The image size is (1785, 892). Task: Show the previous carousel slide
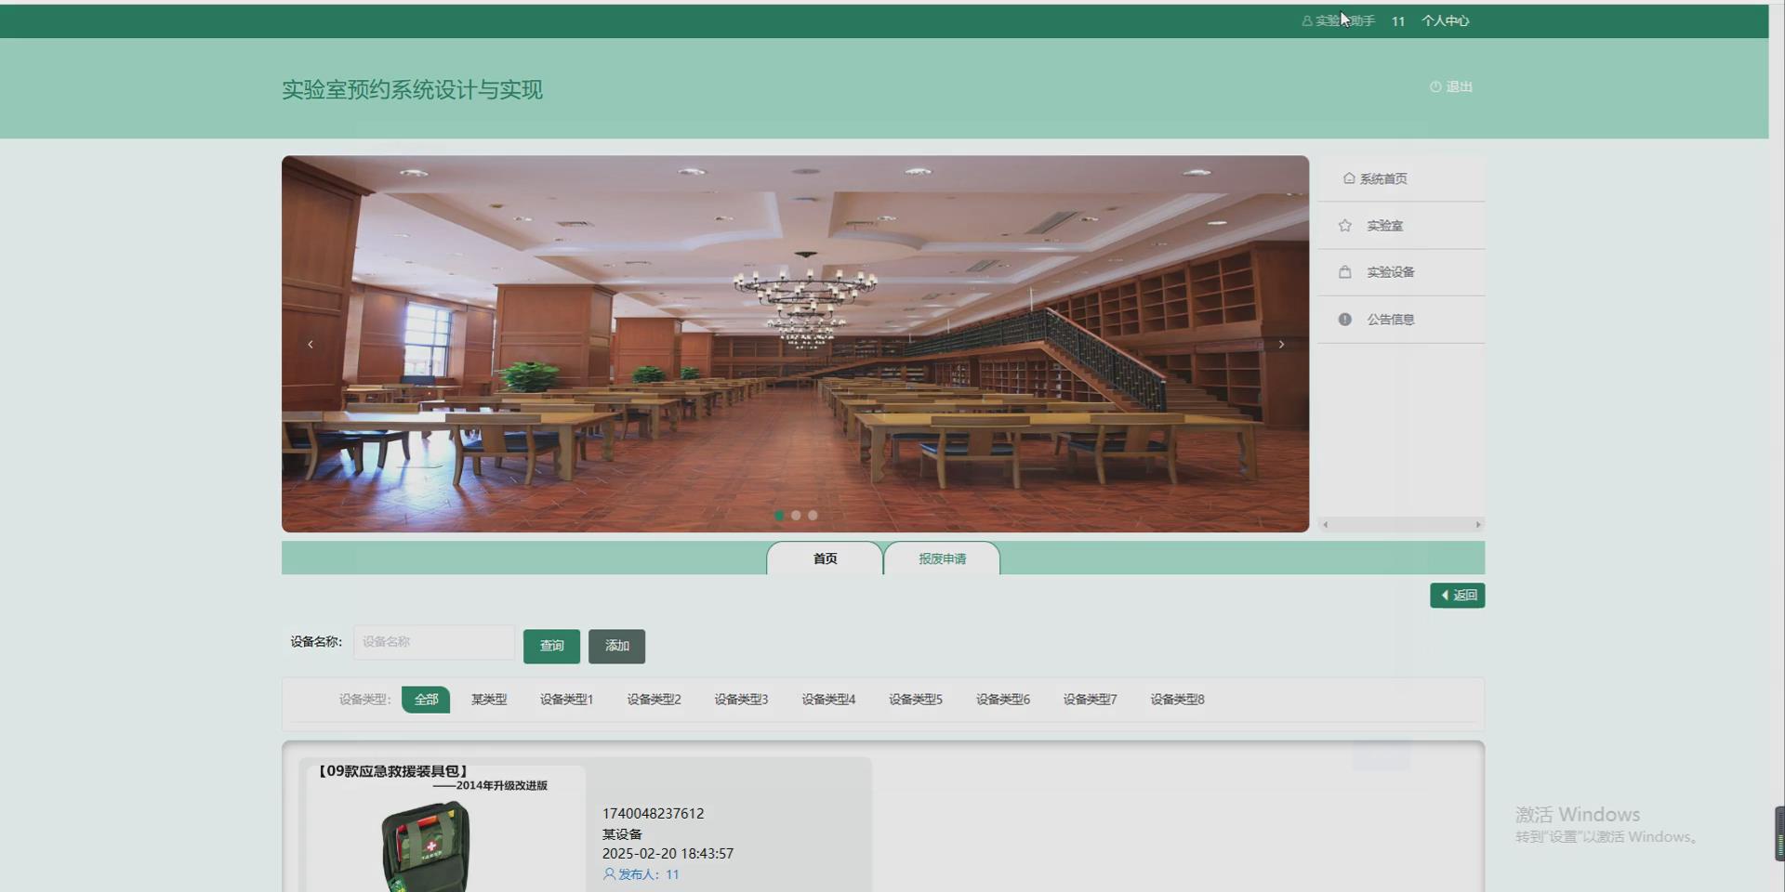click(x=311, y=345)
